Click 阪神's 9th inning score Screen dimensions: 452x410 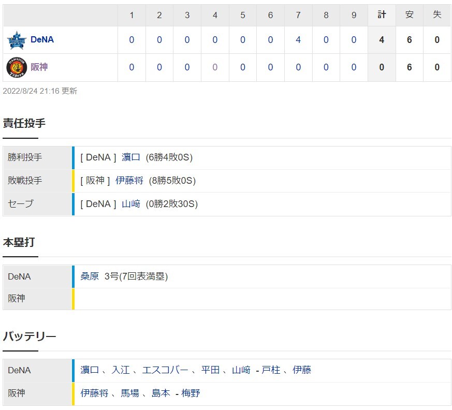pyautogui.click(x=354, y=67)
